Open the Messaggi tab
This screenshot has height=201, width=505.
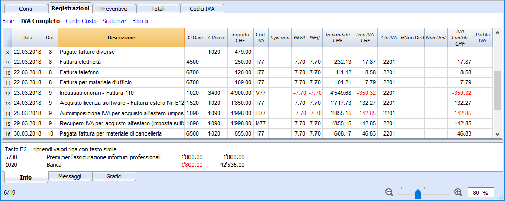point(70,176)
